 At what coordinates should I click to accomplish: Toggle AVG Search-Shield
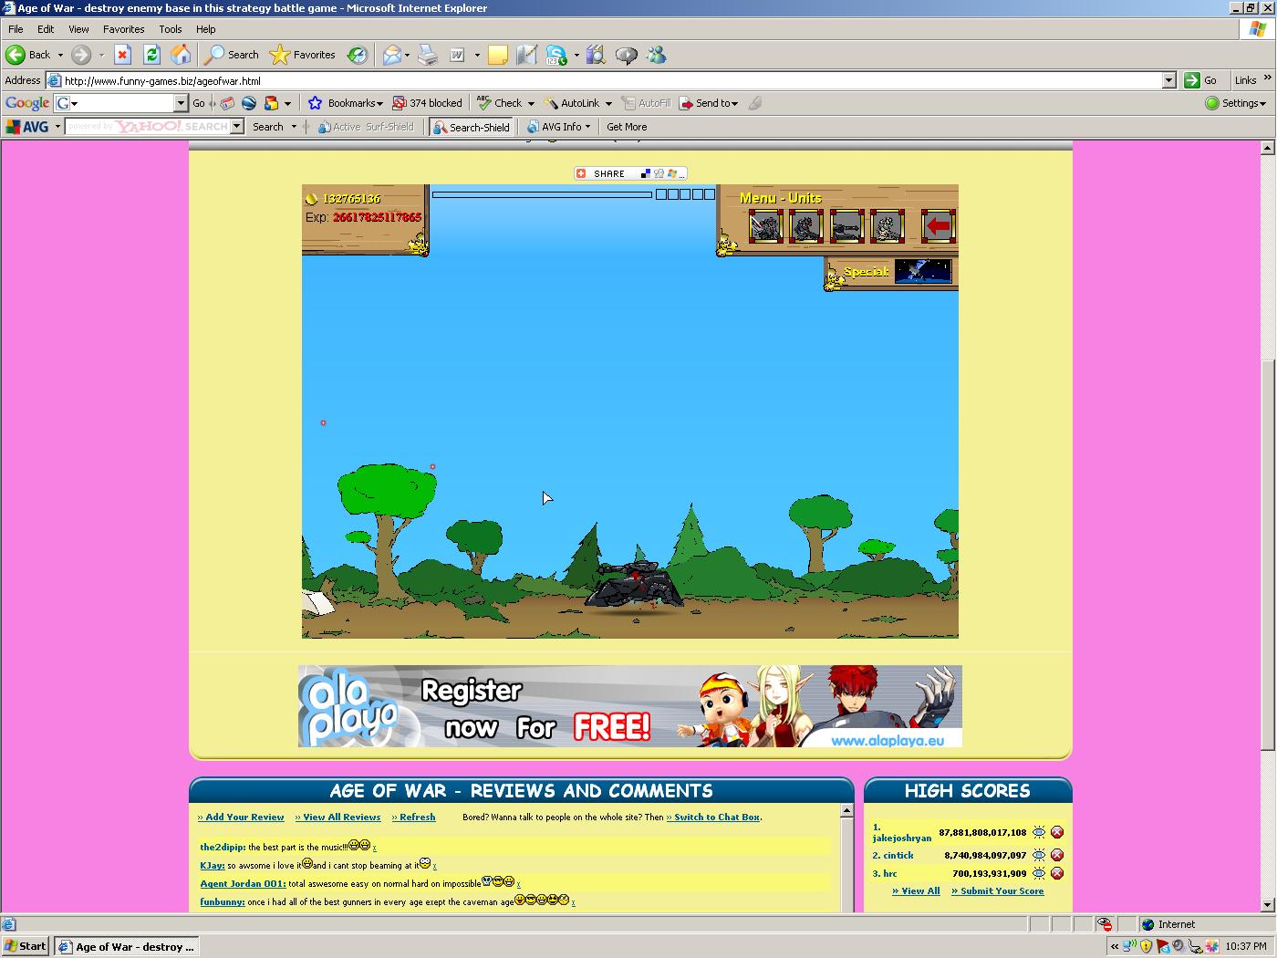pos(471,127)
